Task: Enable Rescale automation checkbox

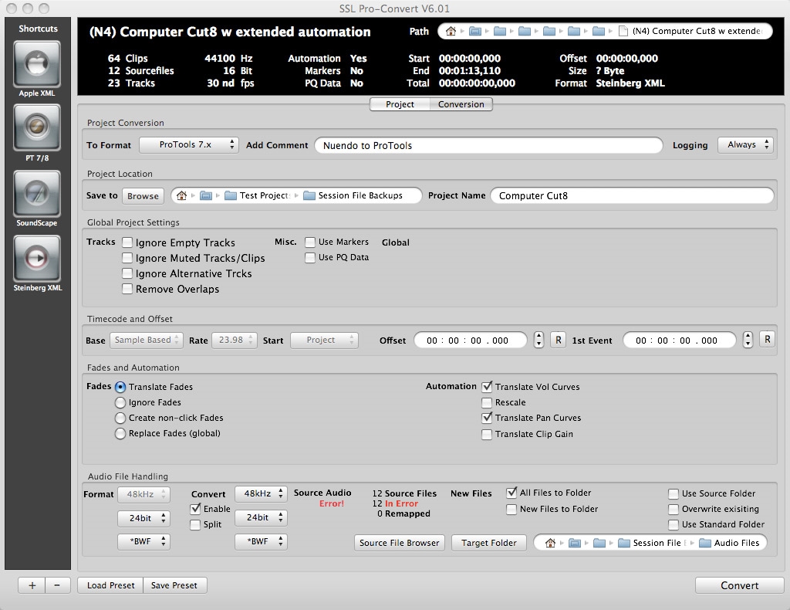Action: [487, 403]
